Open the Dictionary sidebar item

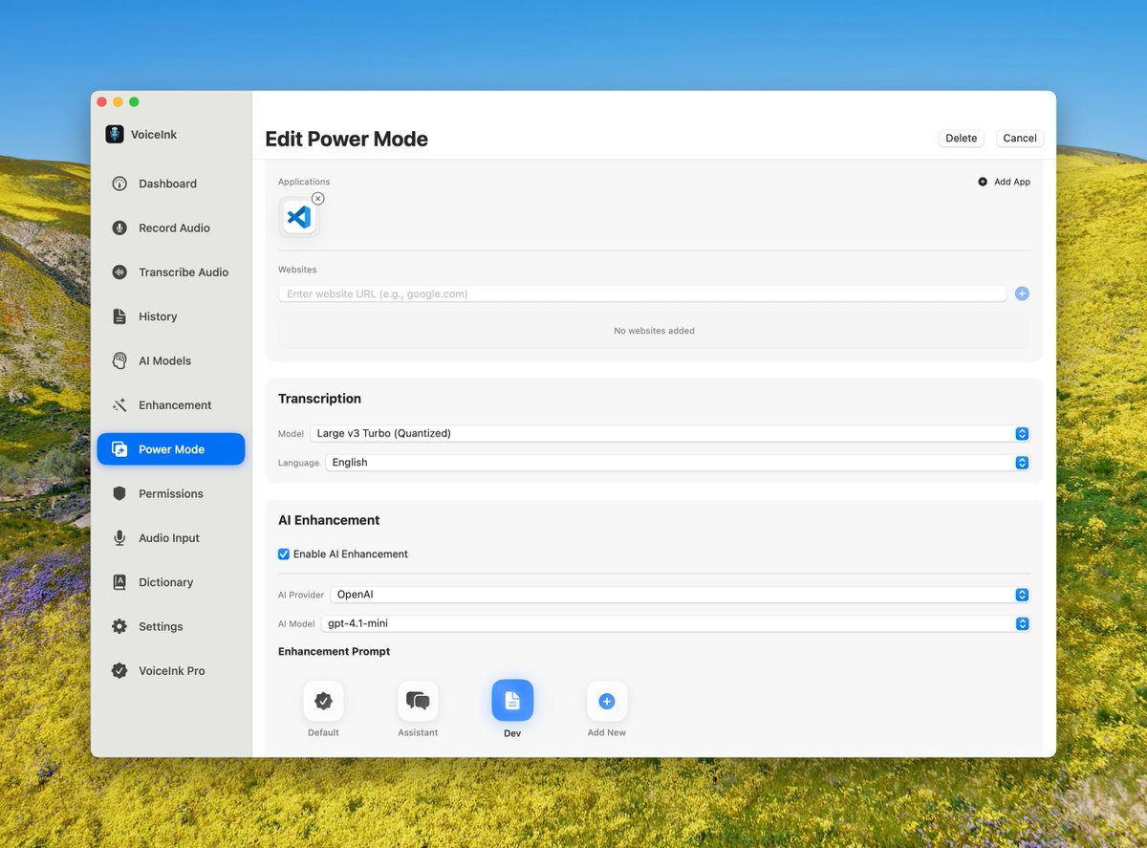171,582
